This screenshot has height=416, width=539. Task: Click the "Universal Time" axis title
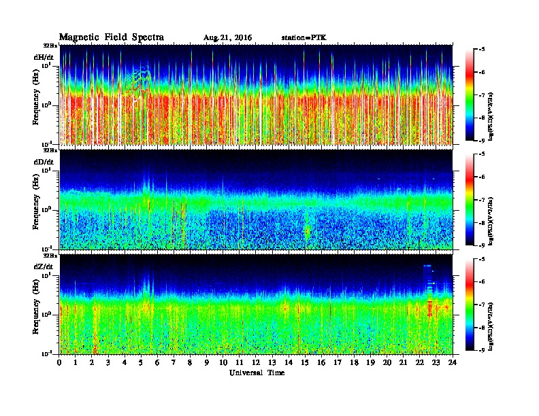point(257,372)
